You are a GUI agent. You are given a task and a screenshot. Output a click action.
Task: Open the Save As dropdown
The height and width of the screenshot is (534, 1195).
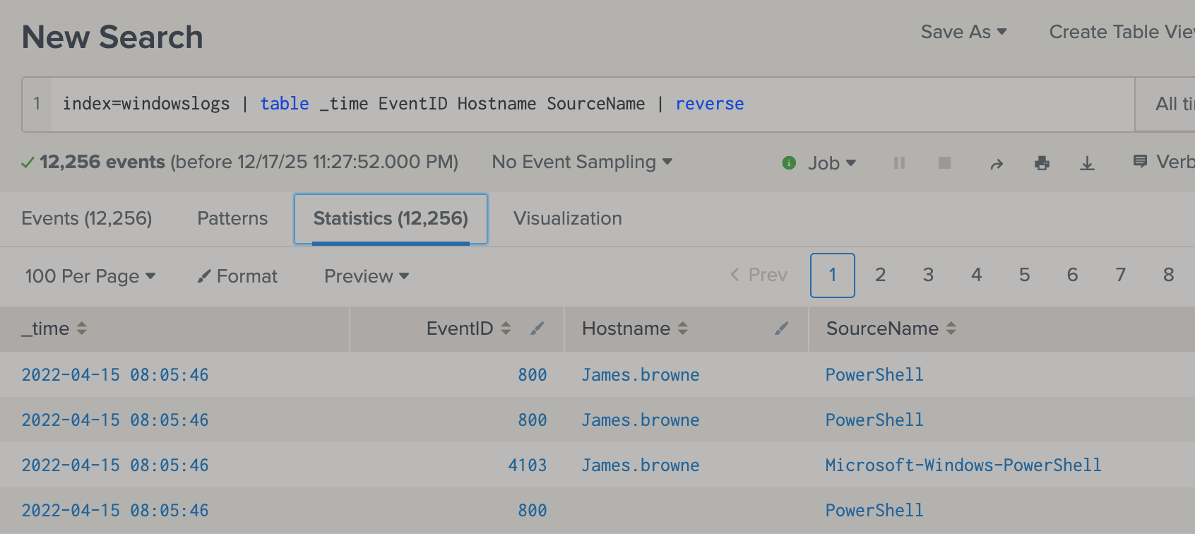[x=963, y=32]
